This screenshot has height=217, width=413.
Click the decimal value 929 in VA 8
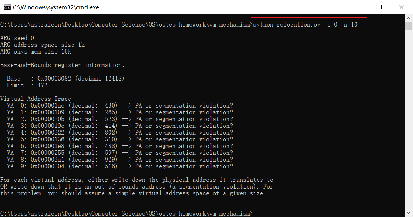[x=110, y=160]
